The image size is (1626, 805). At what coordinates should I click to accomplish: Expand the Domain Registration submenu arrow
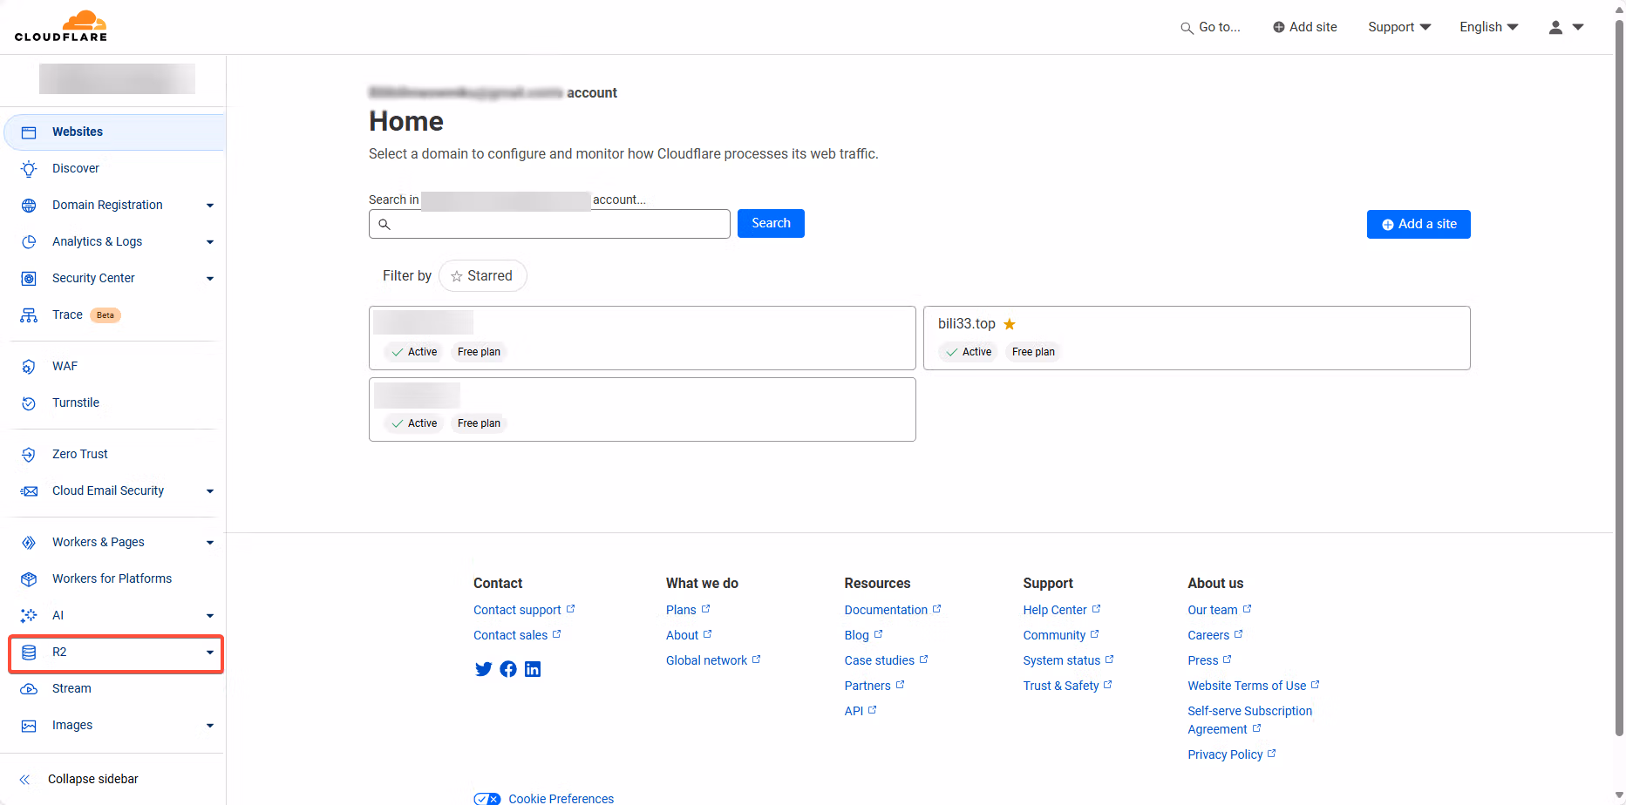210,206
